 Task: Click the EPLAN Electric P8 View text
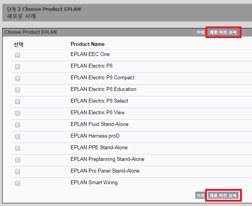[98, 112]
